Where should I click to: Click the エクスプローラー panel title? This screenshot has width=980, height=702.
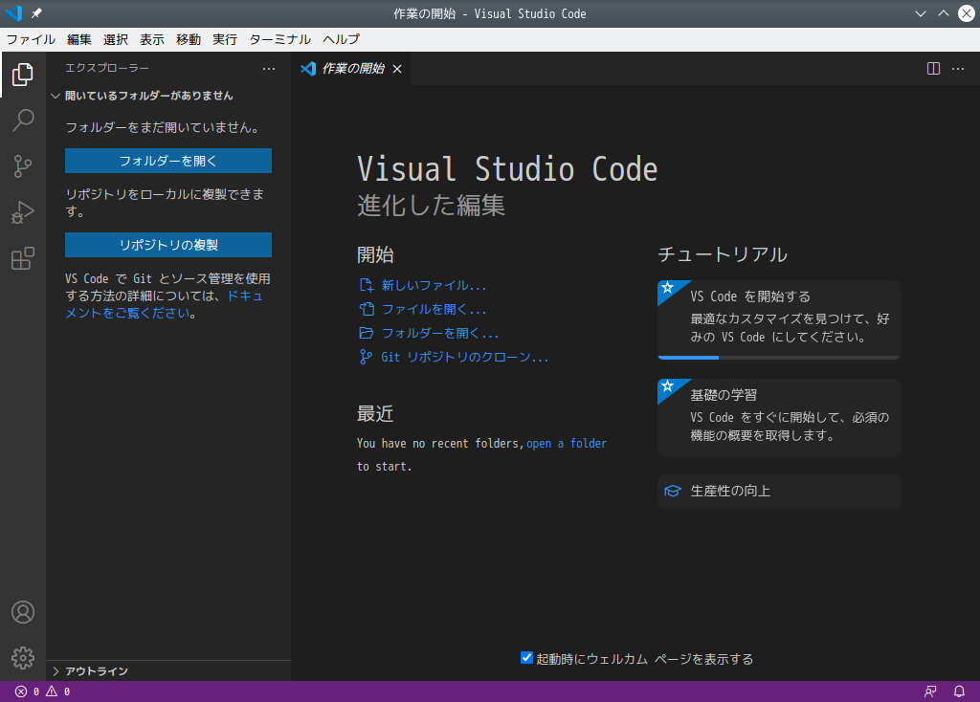pos(107,68)
